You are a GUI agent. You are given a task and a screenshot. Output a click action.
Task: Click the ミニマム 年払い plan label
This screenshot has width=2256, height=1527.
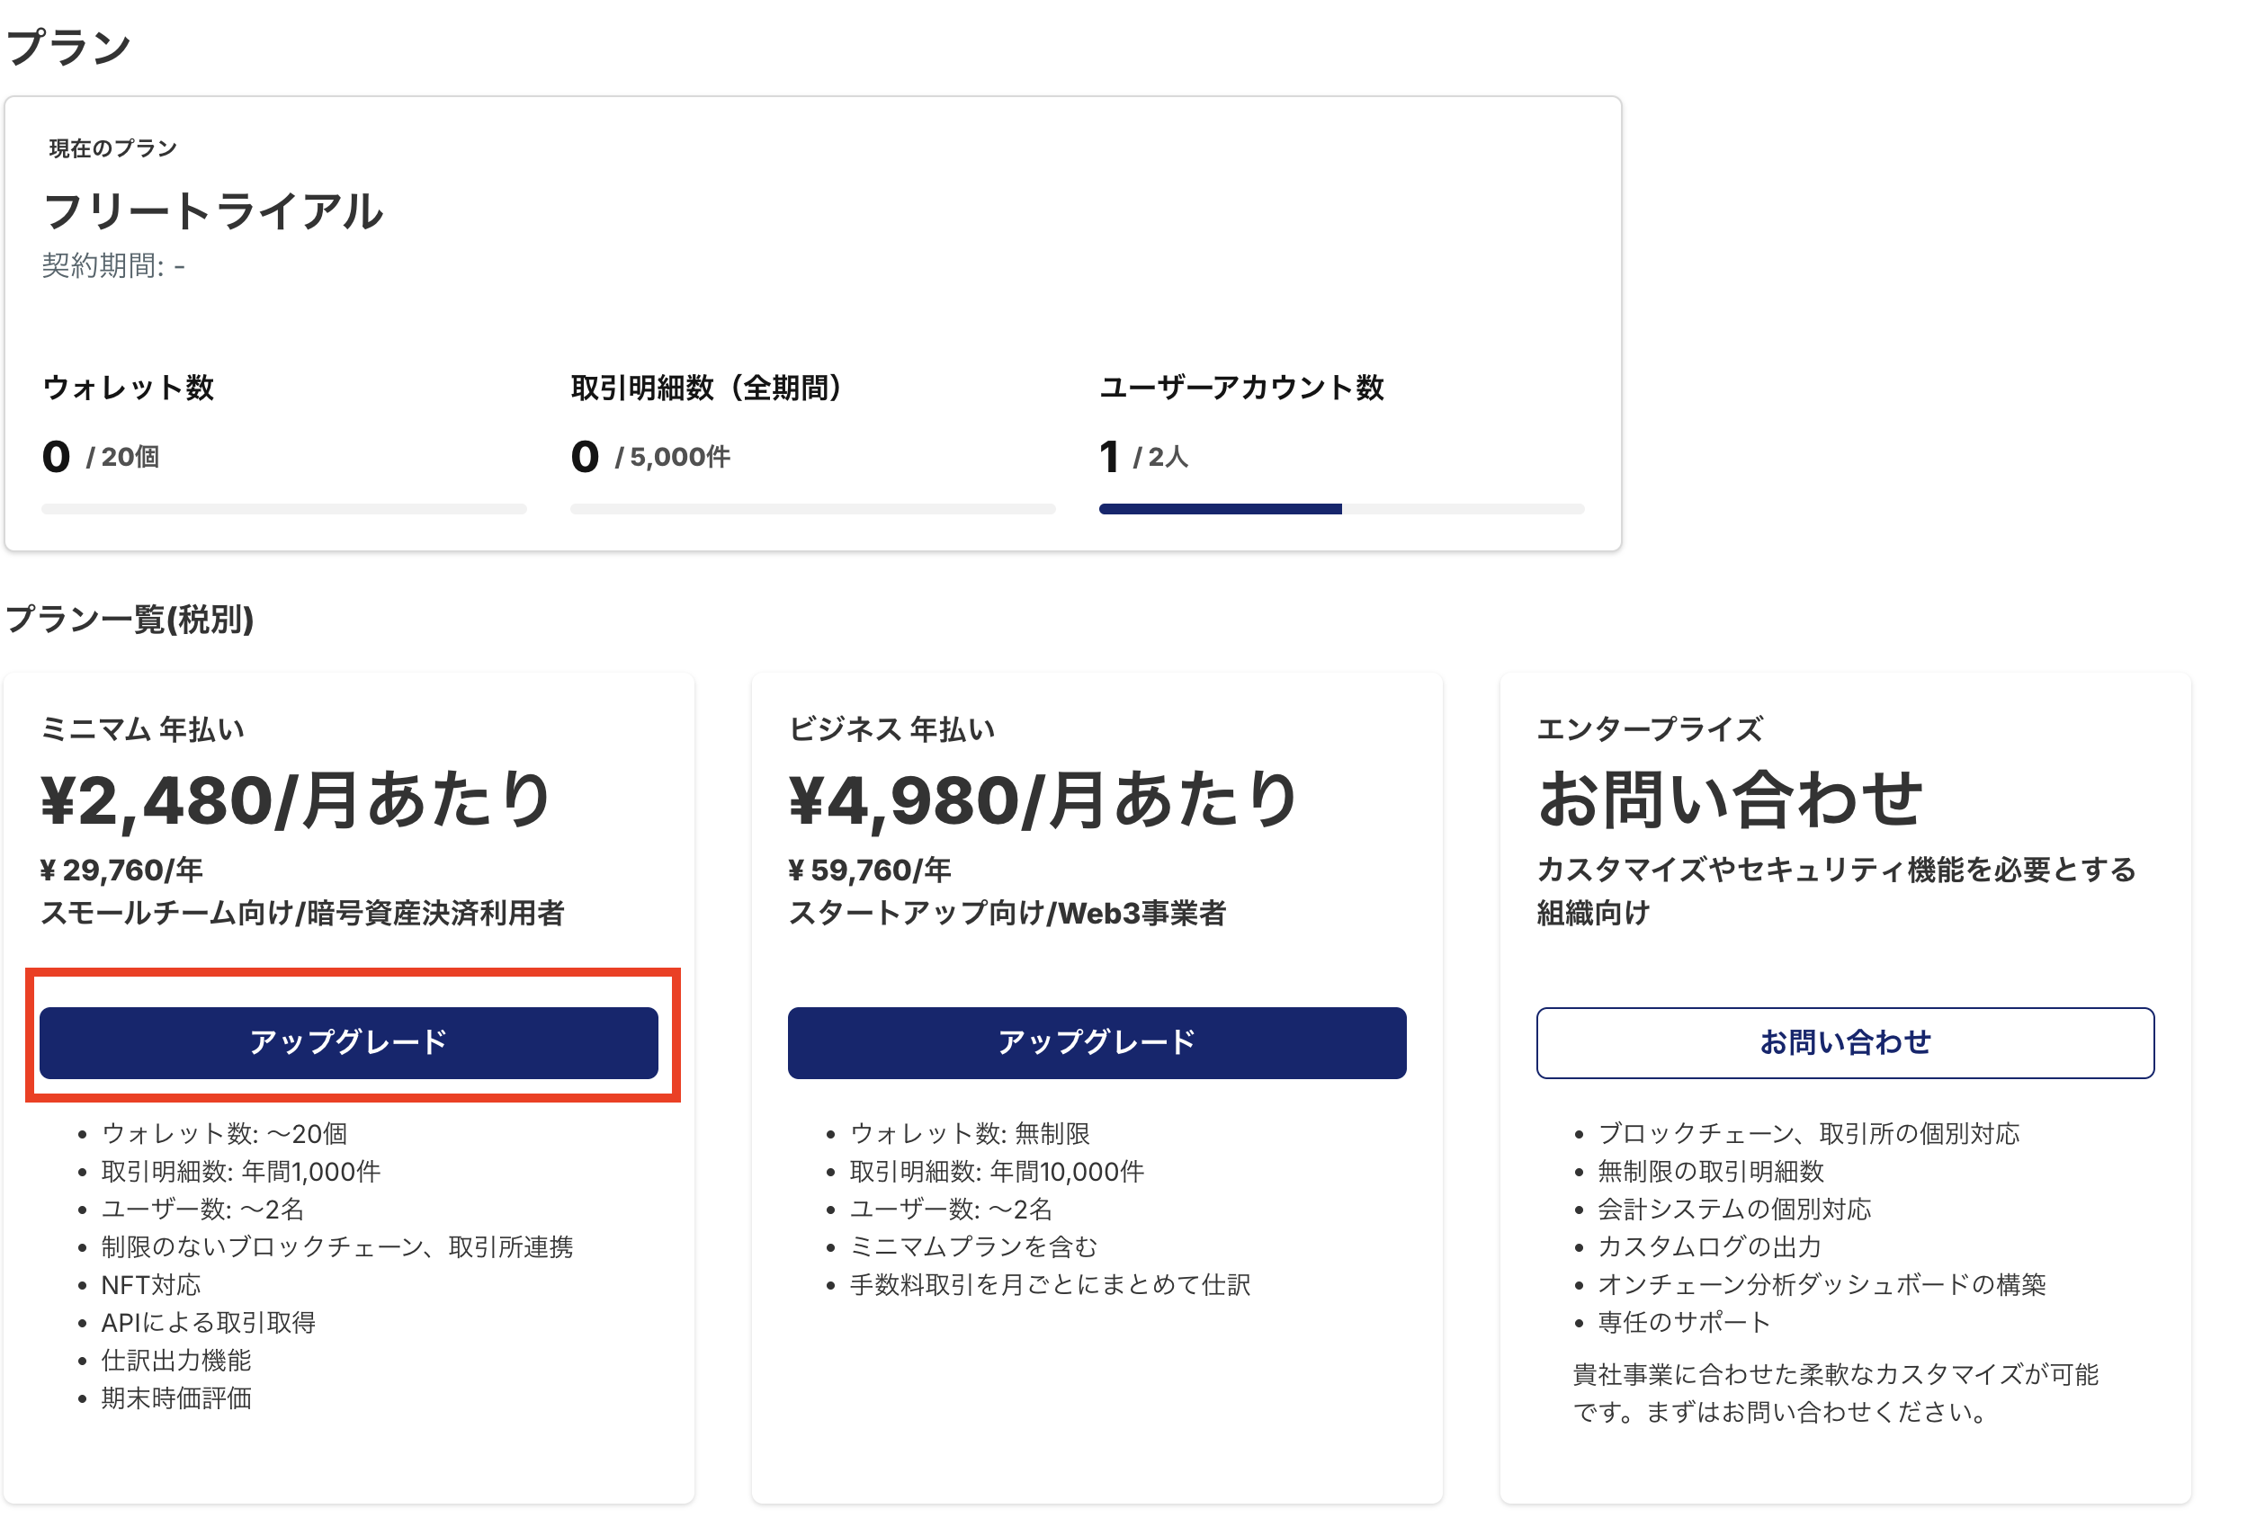(143, 729)
